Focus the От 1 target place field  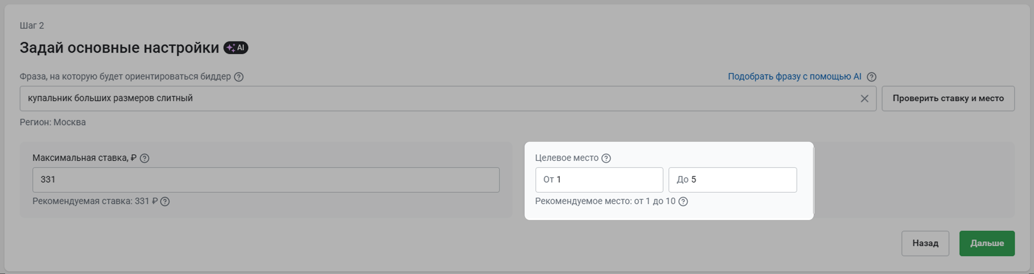click(x=599, y=180)
